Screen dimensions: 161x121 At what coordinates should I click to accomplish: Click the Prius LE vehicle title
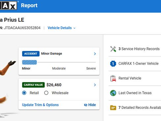point(12,20)
